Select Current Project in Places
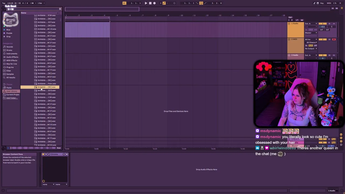 [13, 95]
